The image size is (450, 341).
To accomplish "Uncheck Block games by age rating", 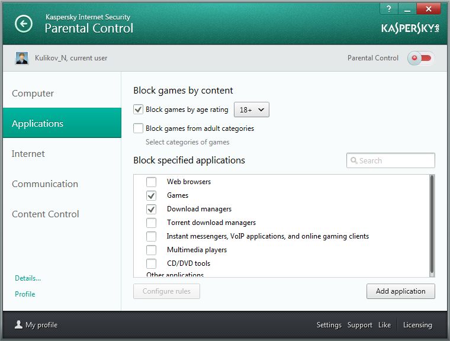I will (138, 110).
